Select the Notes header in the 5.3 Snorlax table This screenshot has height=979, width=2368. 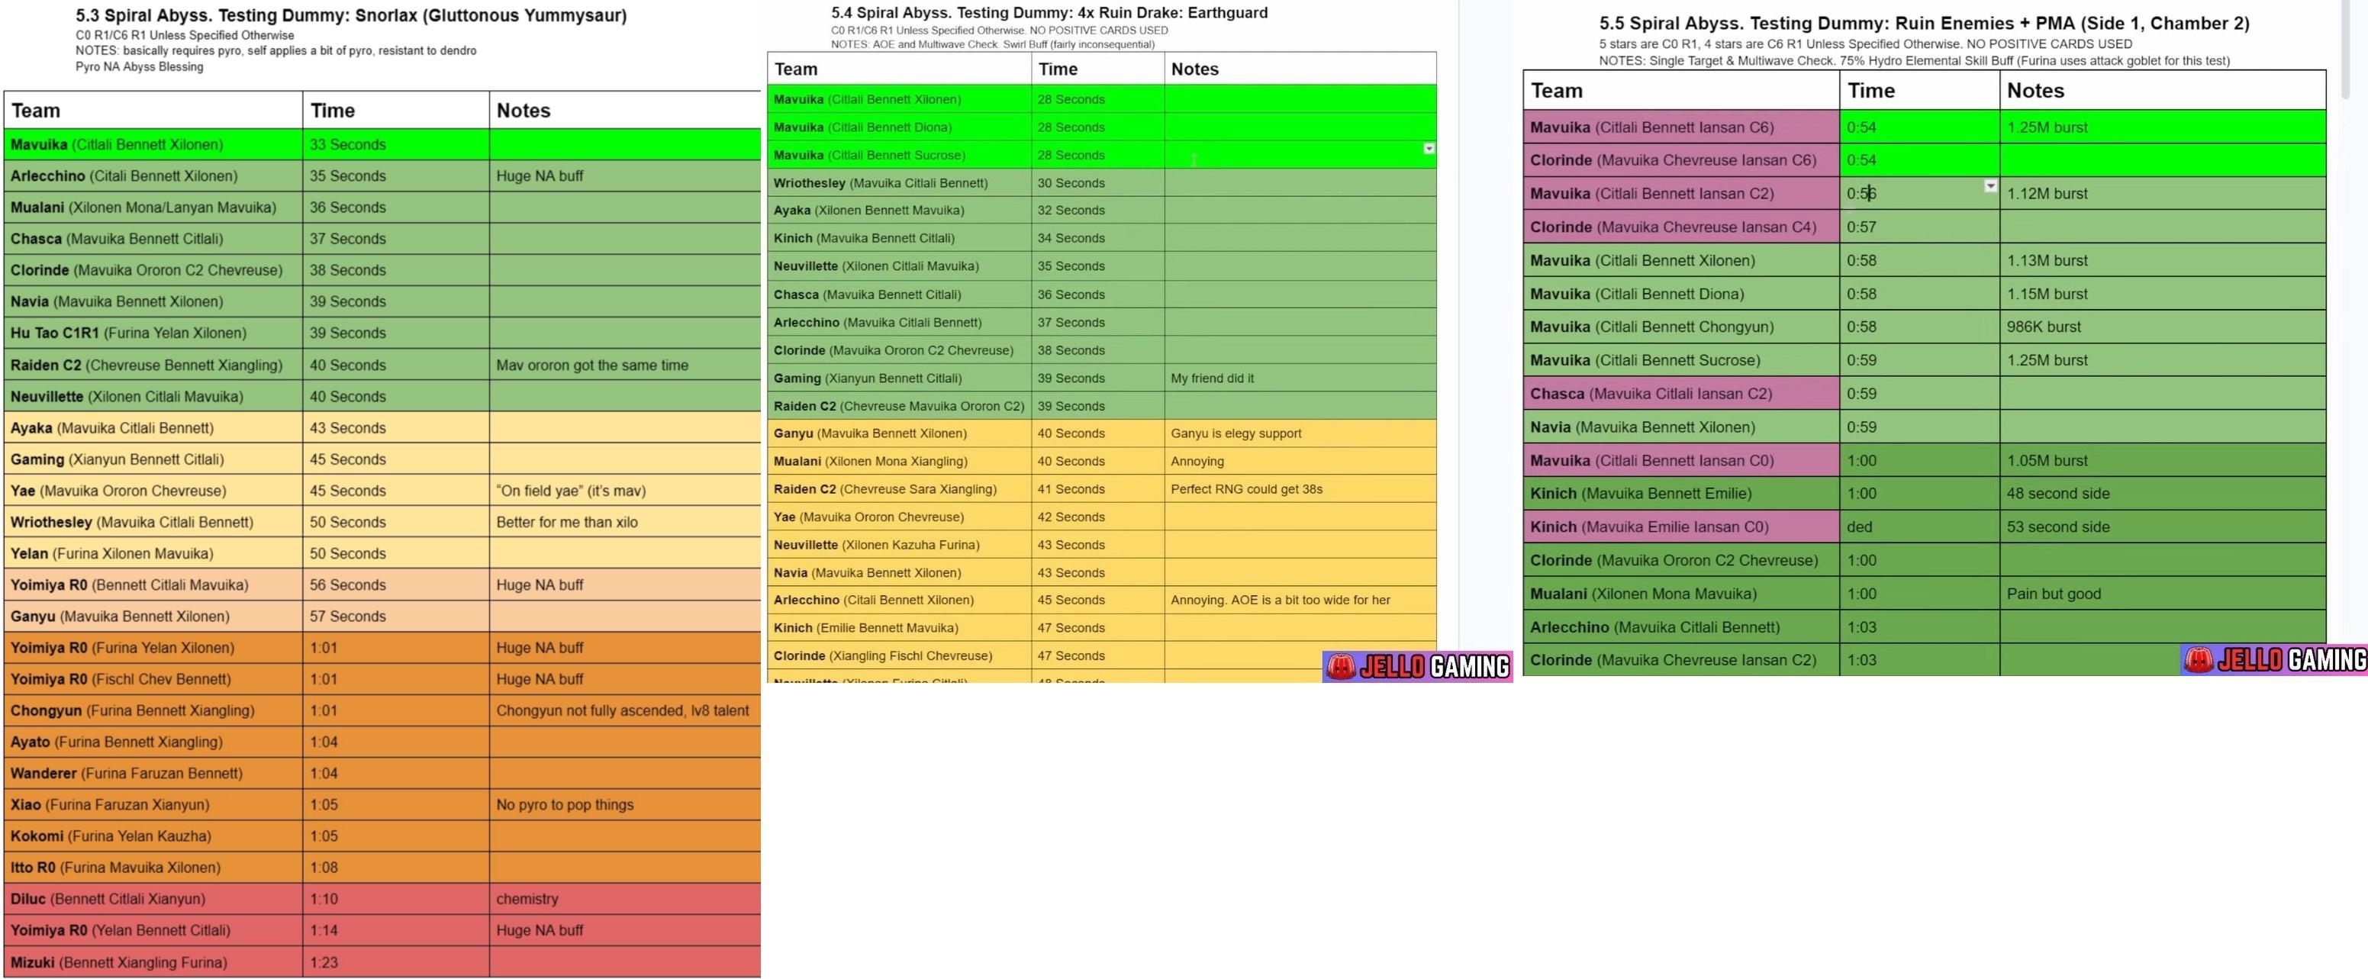625,111
